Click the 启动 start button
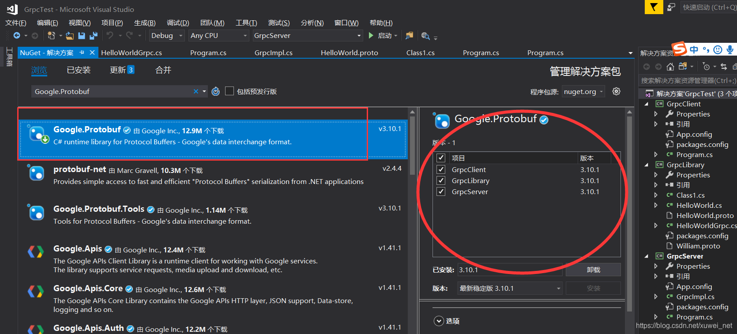Screen dimensions: 737x334 pos(384,35)
